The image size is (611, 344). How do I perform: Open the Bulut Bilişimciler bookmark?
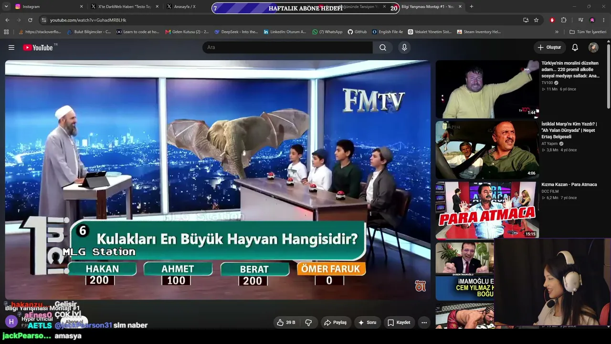click(89, 32)
